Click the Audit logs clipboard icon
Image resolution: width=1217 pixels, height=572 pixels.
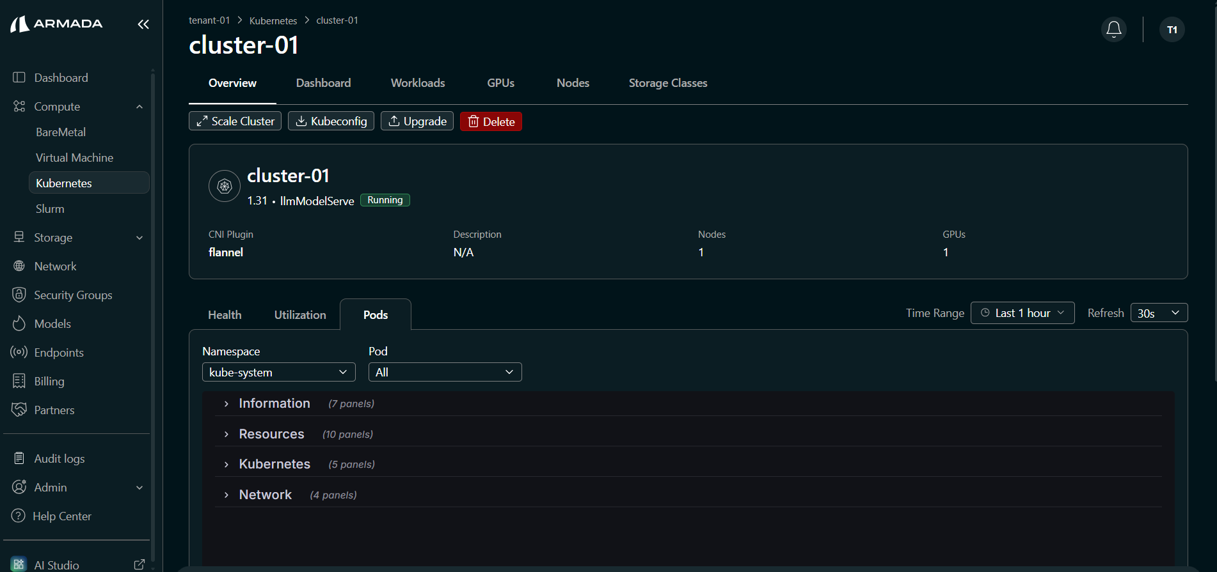tap(19, 458)
